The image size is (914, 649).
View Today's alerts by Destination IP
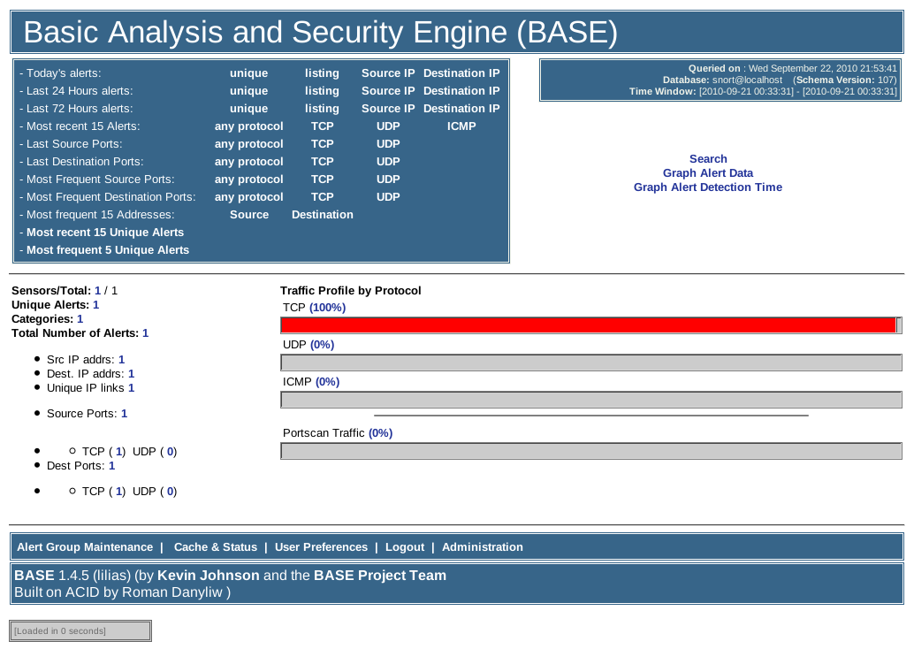[x=461, y=73]
